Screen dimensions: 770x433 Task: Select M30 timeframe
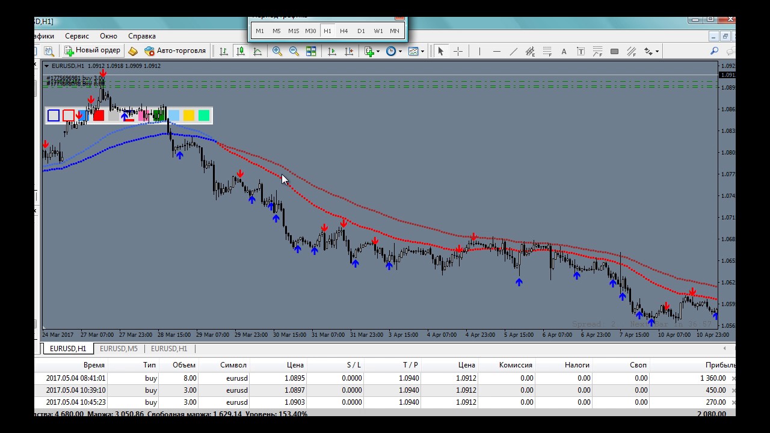310,31
